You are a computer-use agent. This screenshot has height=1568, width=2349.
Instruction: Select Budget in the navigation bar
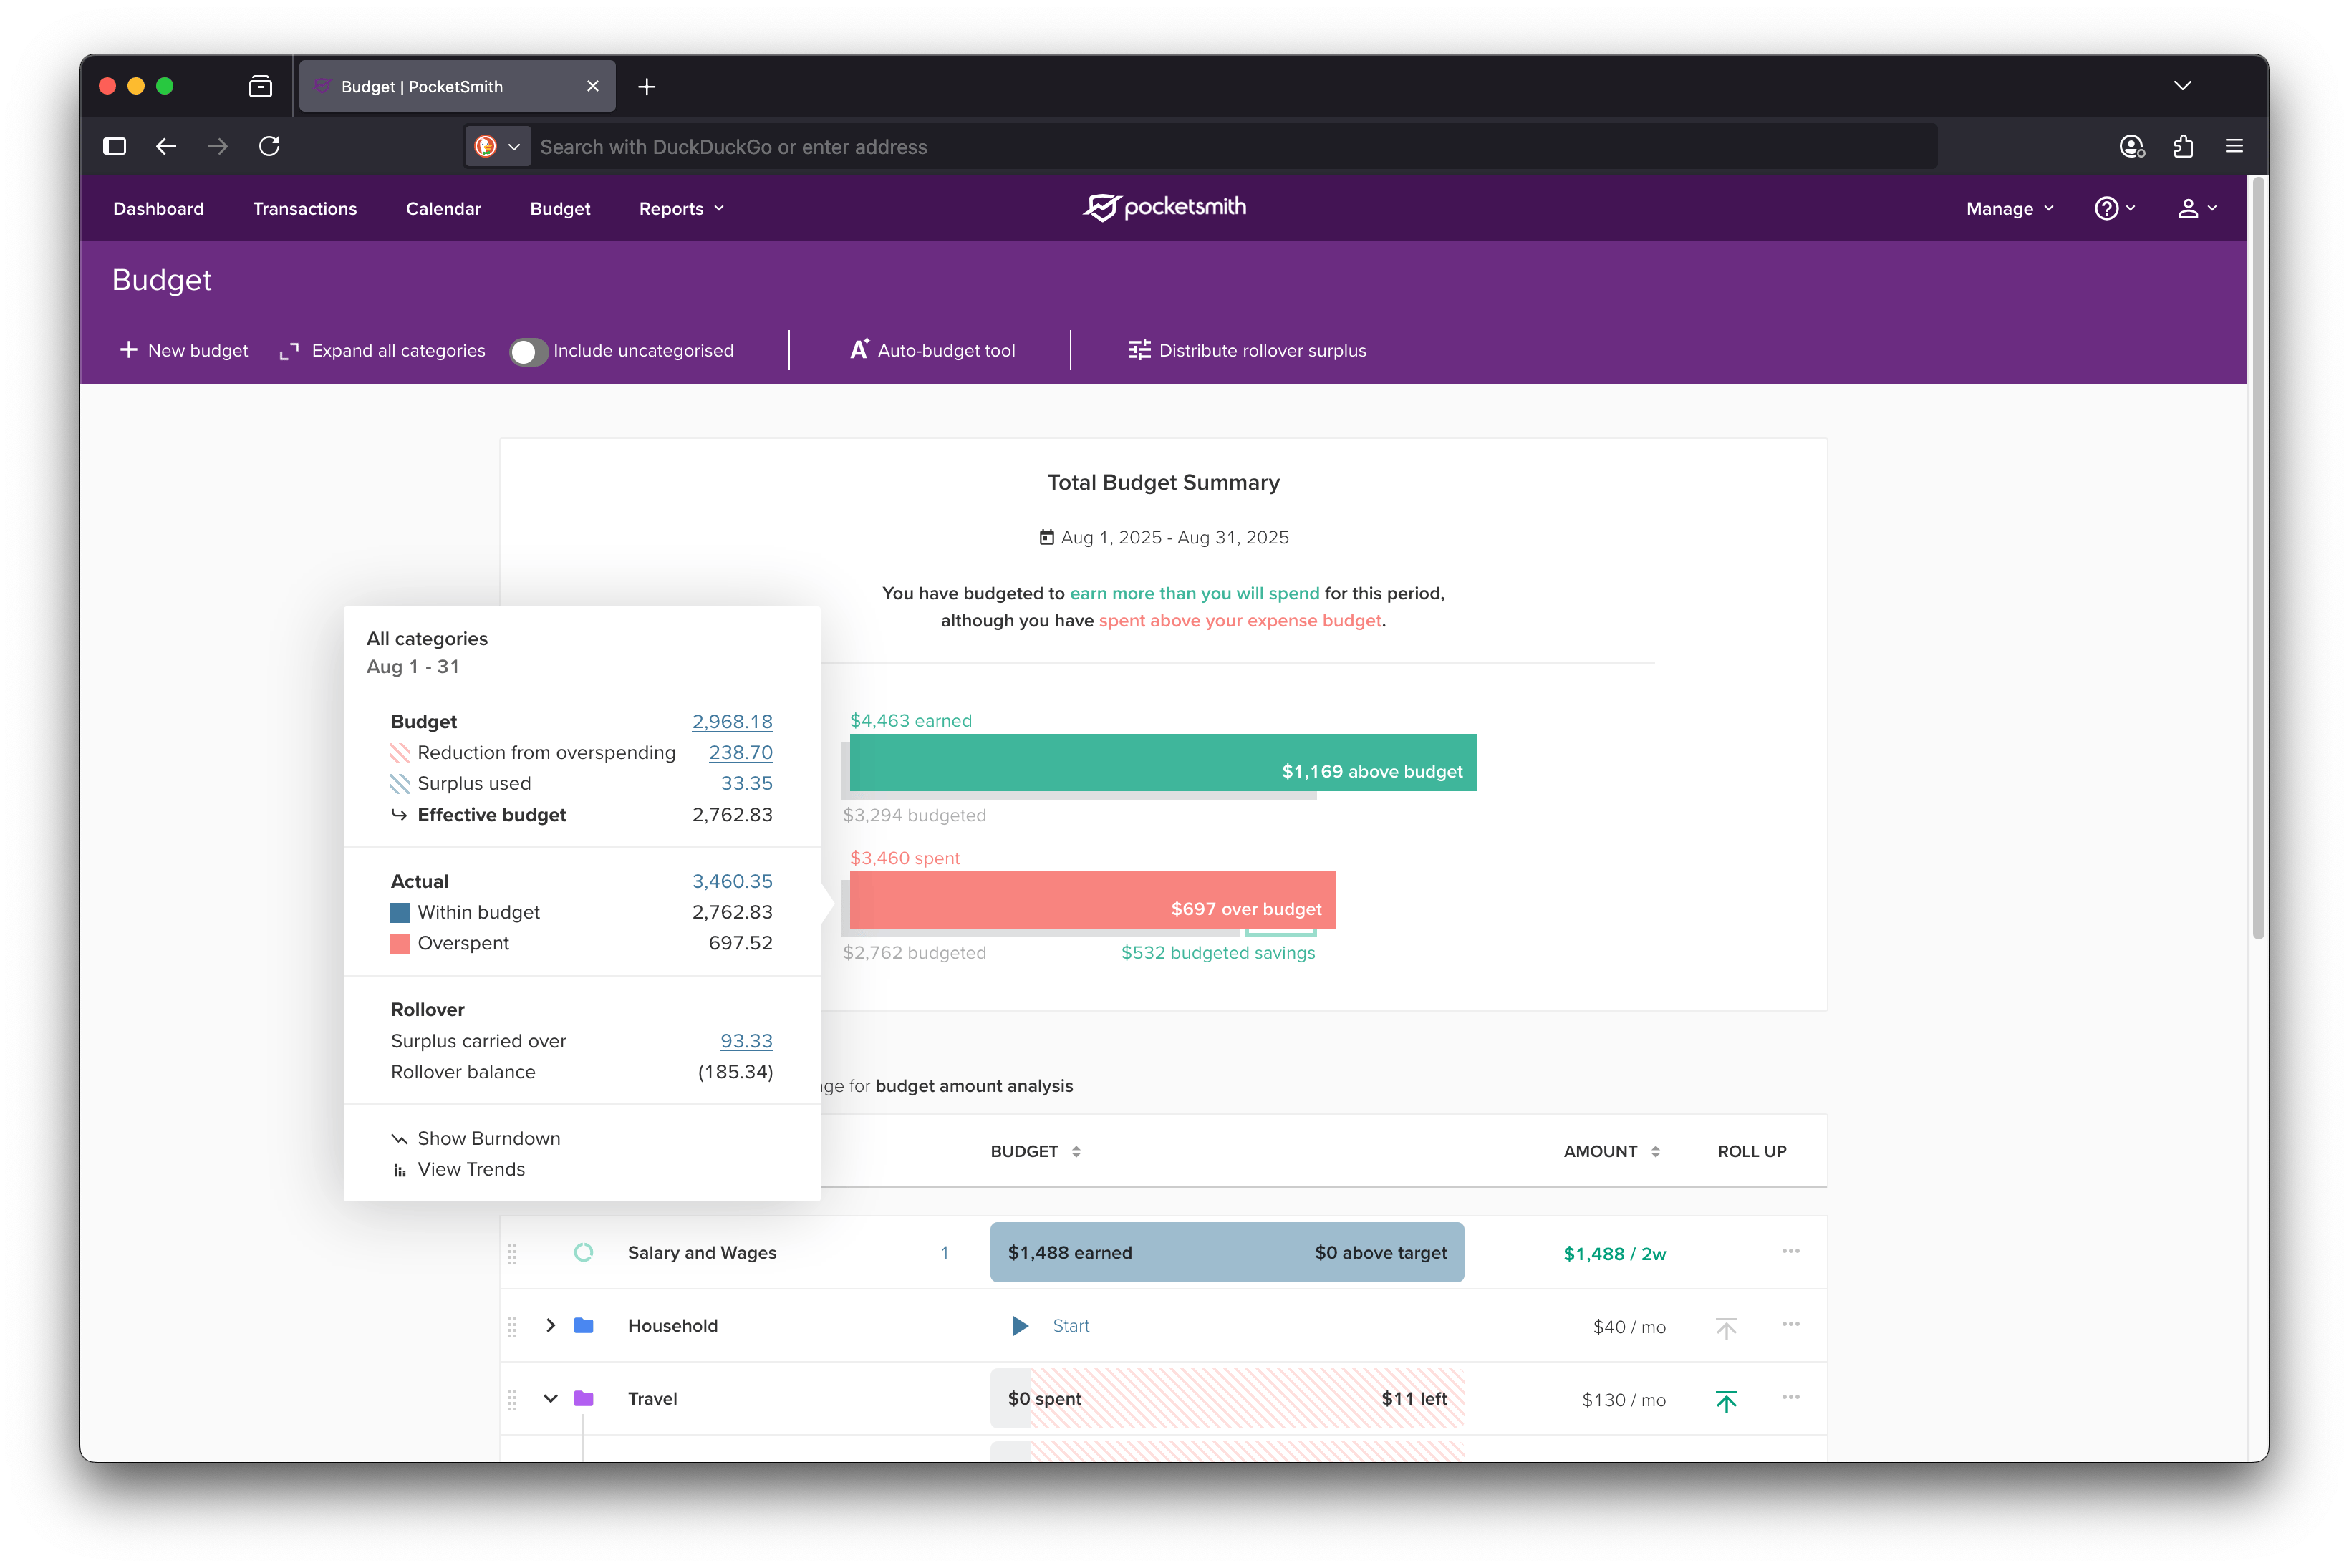click(x=560, y=208)
